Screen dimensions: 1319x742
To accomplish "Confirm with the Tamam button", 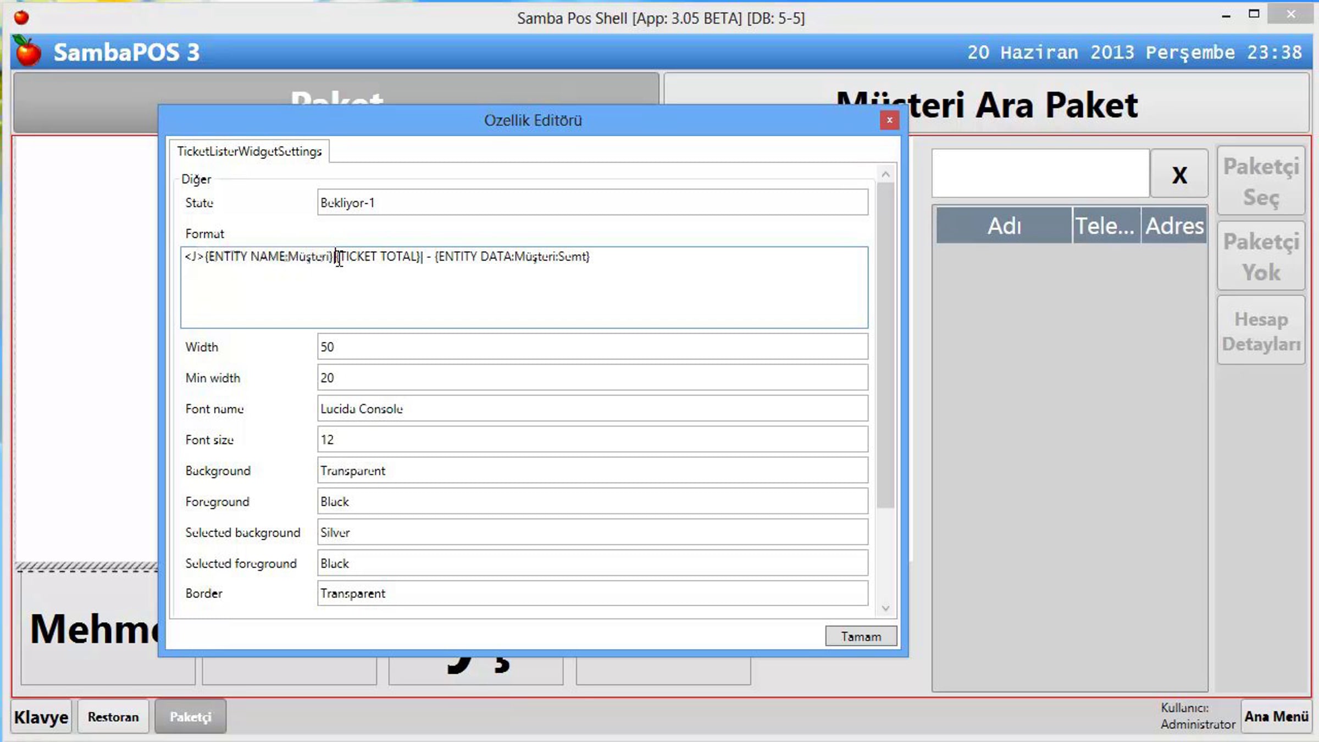I will click(861, 636).
